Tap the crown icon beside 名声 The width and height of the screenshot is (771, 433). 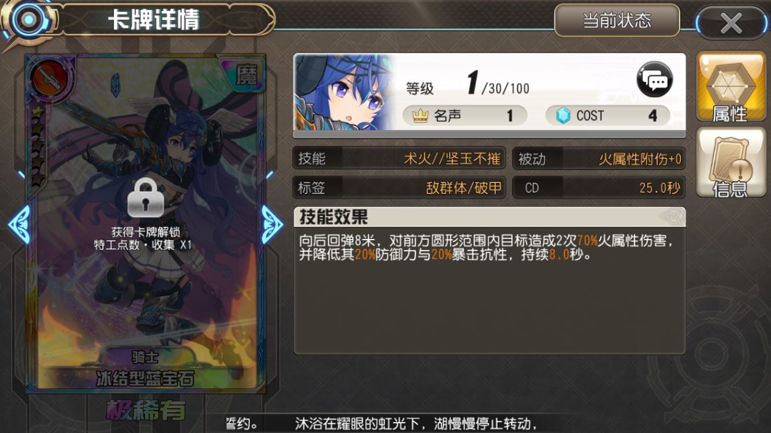(420, 116)
